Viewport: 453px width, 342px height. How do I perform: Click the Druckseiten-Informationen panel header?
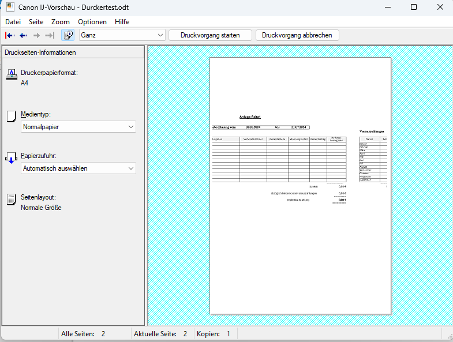point(73,52)
